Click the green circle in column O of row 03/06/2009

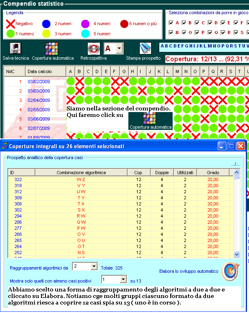click(x=196, y=119)
